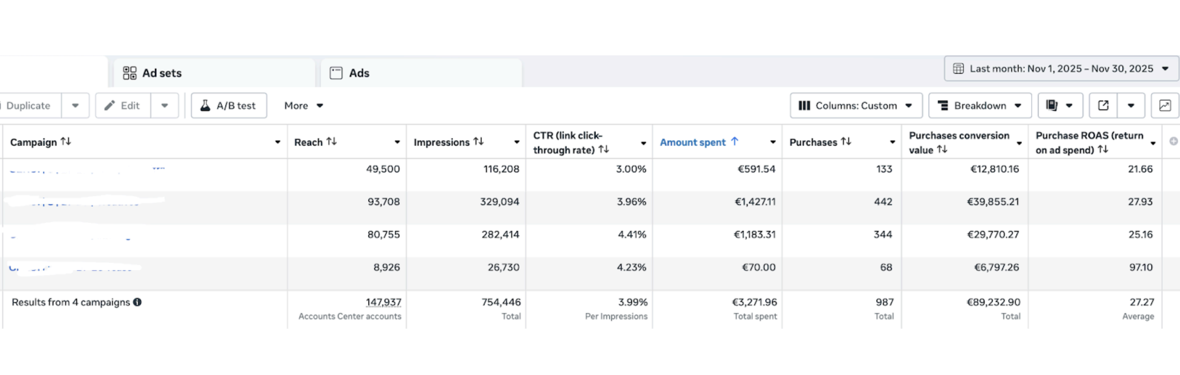Open the View Charts trend icon
Image resolution: width=1180 pixels, height=375 pixels.
(1165, 105)
